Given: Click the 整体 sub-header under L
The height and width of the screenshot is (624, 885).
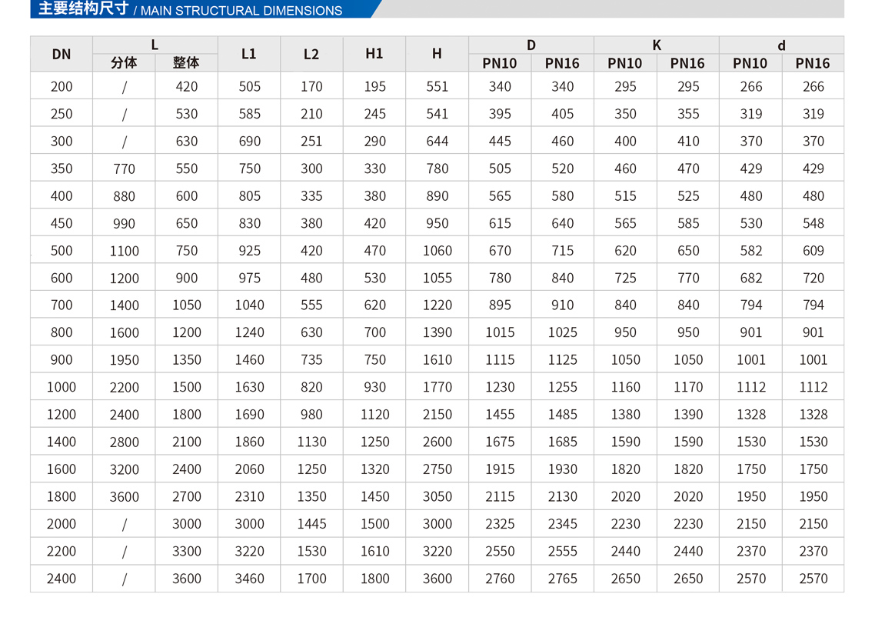Looking at the screenshot, I should click(x=186, y=63).
